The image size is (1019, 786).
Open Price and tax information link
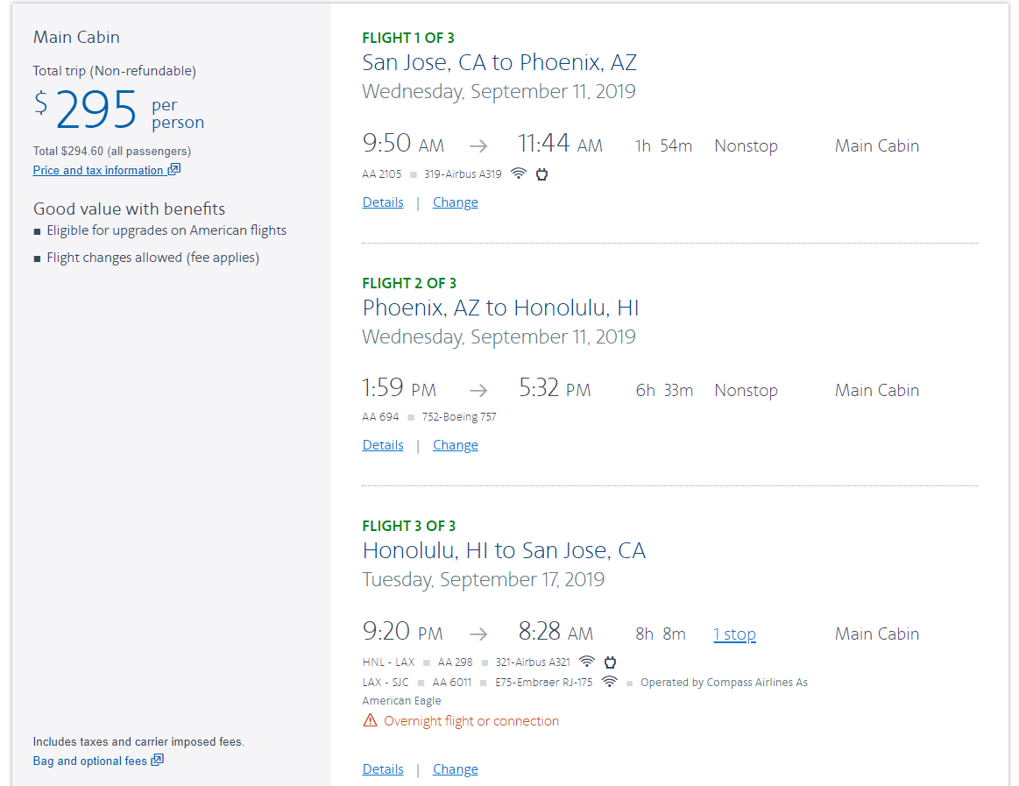(x=98, y=171)
